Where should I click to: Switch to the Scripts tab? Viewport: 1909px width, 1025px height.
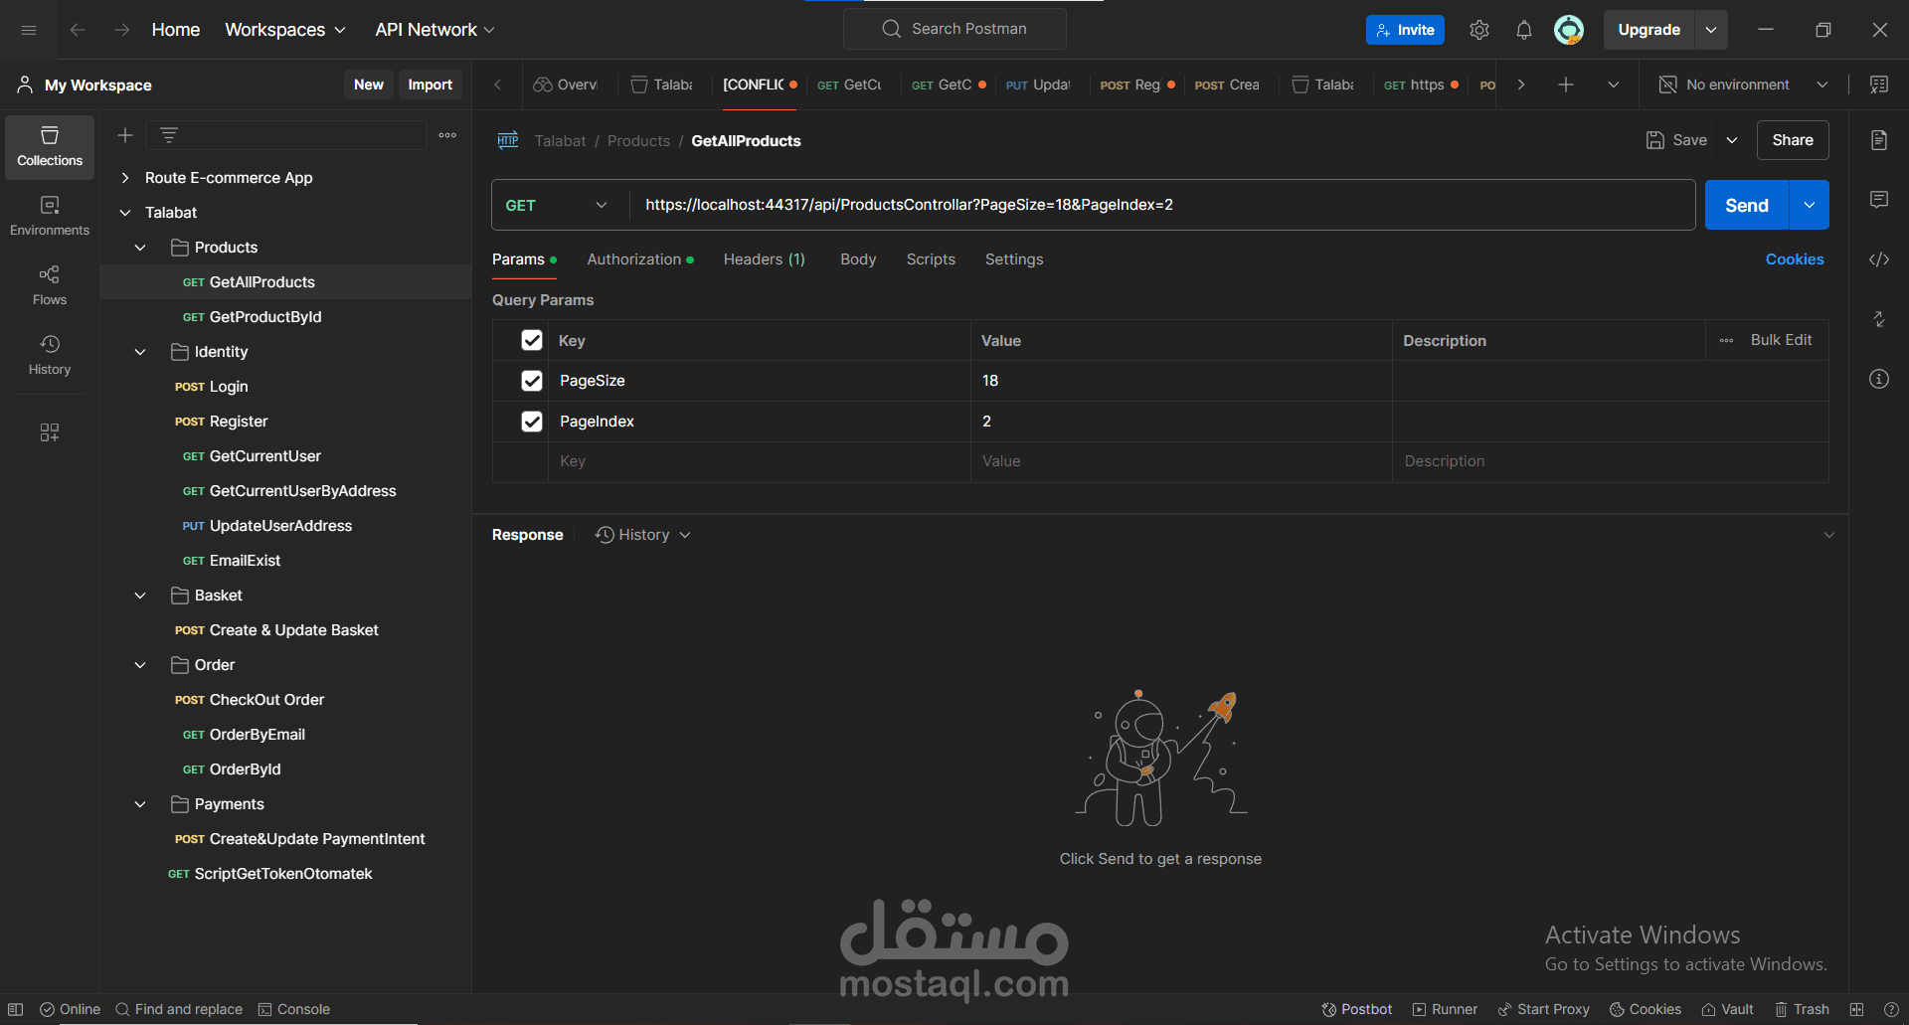click(931, 259)
